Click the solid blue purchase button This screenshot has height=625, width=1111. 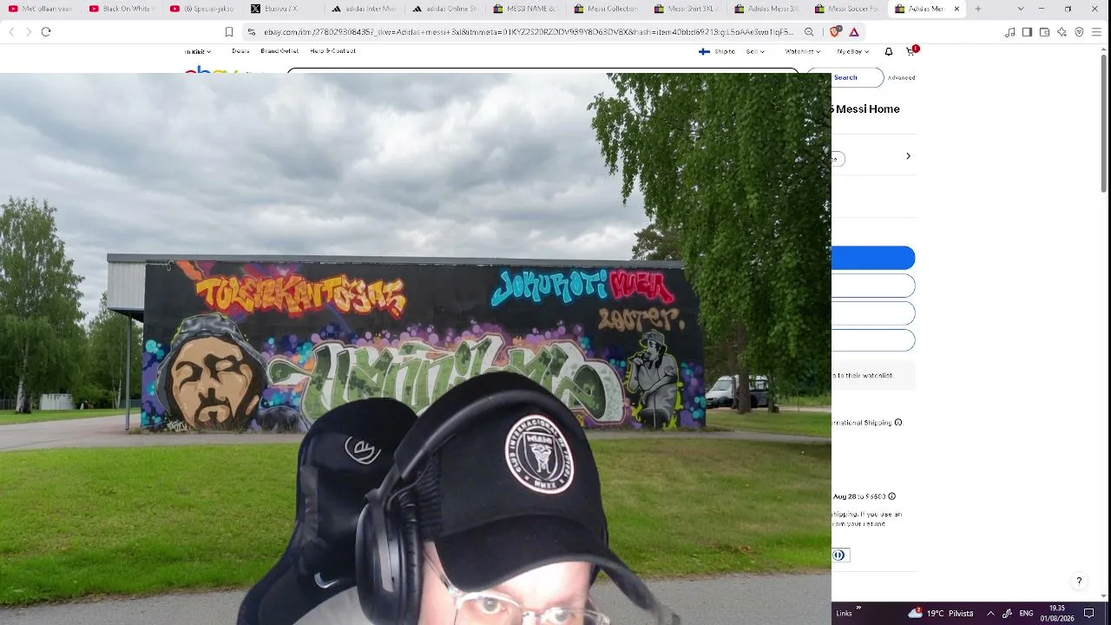coord(873,258)
